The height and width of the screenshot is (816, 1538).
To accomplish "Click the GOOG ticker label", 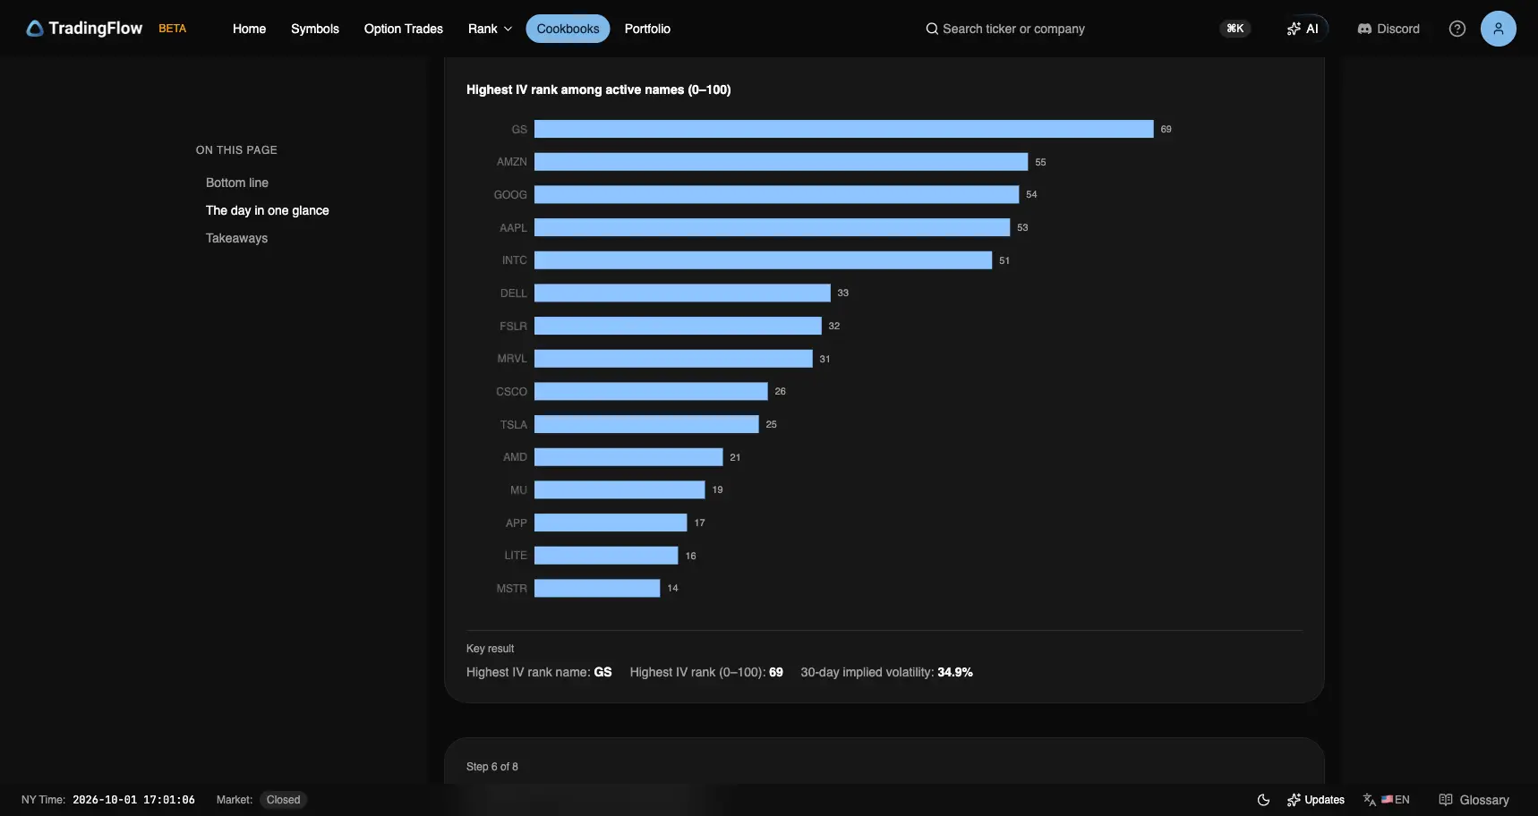I will tap(510, 195).
